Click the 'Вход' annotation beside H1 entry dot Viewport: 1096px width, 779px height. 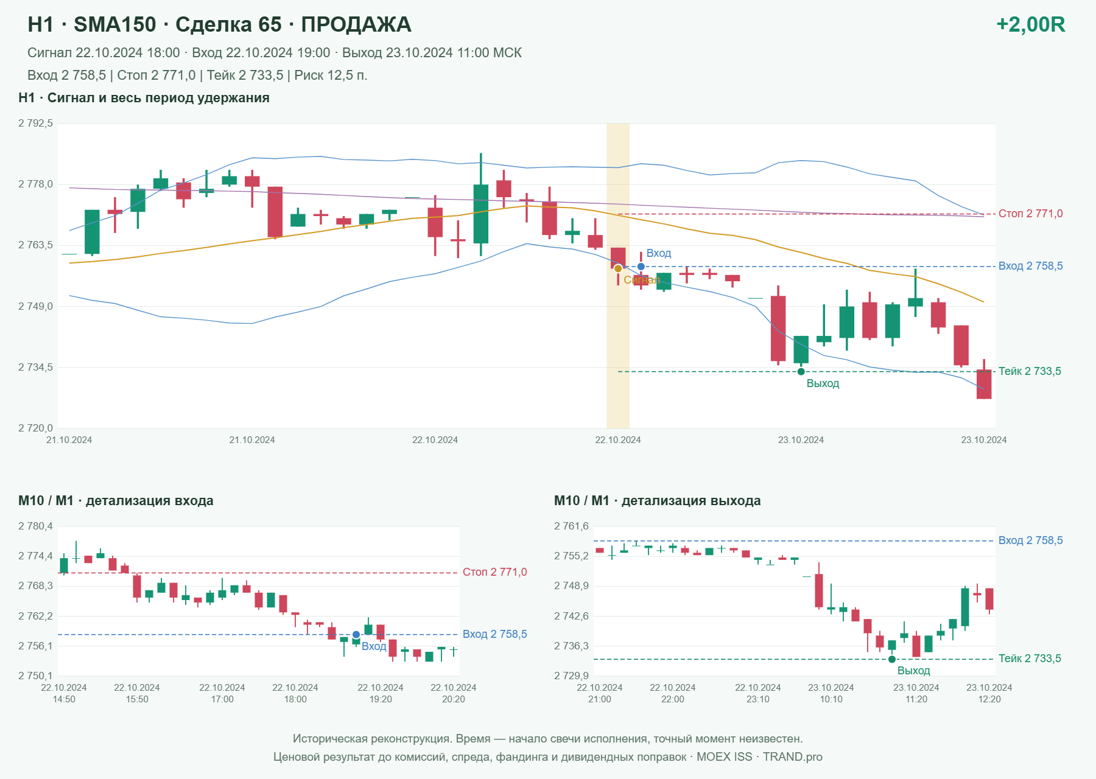pyautogui.click(x=659, y=253)
